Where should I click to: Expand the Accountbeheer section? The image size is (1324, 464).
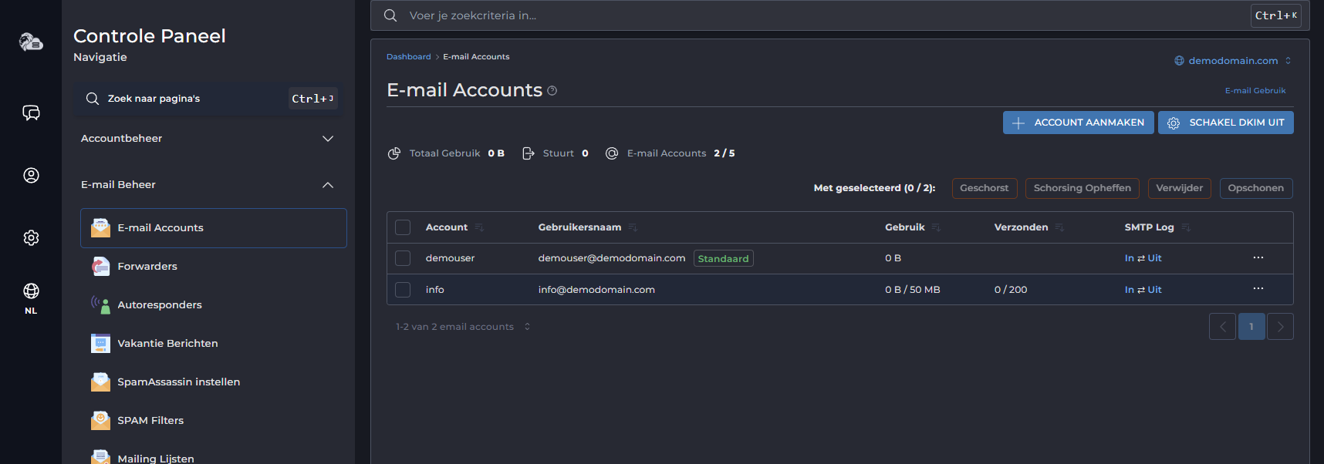pos(208,139)
